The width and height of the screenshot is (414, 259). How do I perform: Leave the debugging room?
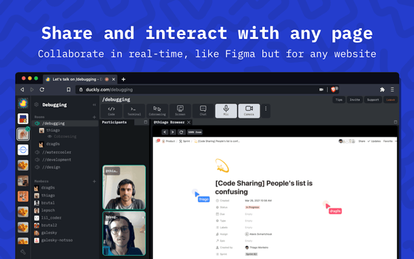[391, 99]
